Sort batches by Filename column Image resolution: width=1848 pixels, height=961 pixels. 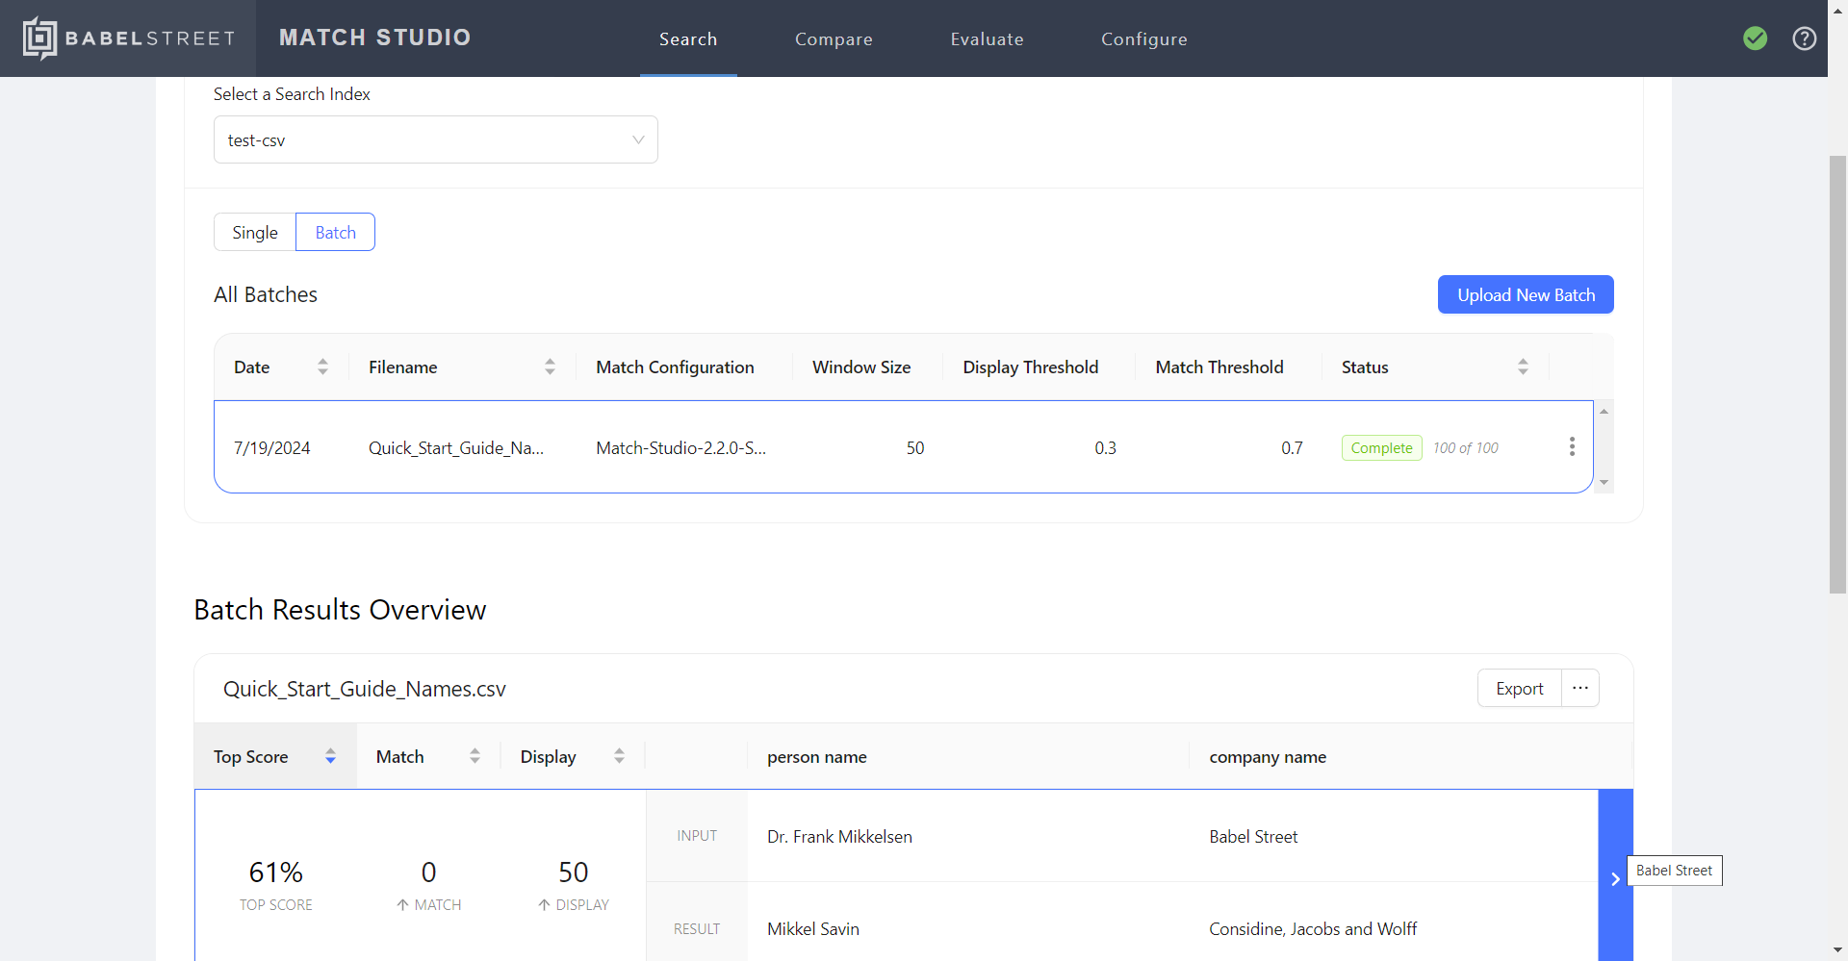[x=550, y=367]
